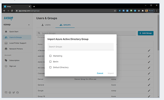Open Quick Start in sidebar
Screen dimensions: 164x100
(x=14, y=31)
